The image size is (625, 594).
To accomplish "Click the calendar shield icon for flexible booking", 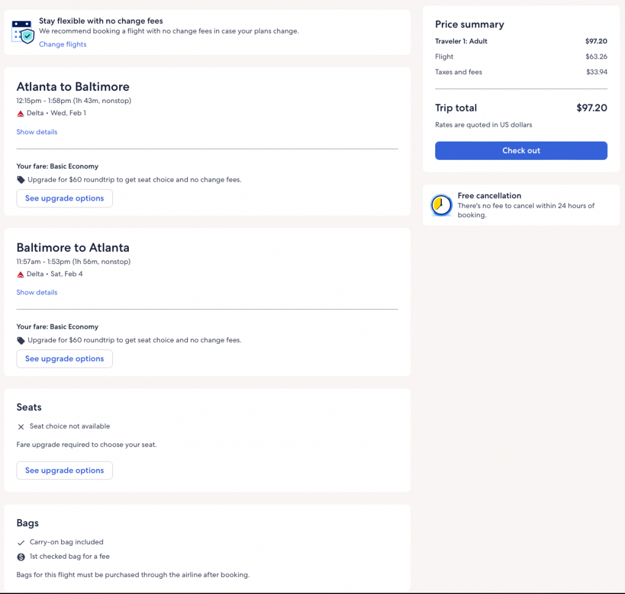I will pos(23,32).
